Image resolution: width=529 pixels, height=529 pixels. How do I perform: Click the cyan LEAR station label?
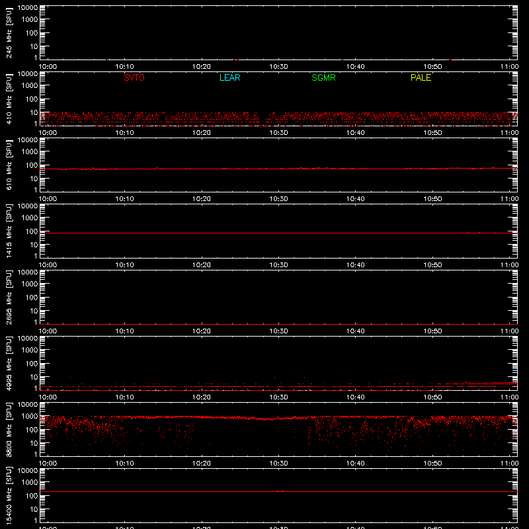(229, 77)
